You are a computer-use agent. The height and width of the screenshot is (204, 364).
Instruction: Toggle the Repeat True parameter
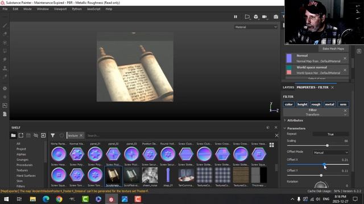click(x=330, y=134)
